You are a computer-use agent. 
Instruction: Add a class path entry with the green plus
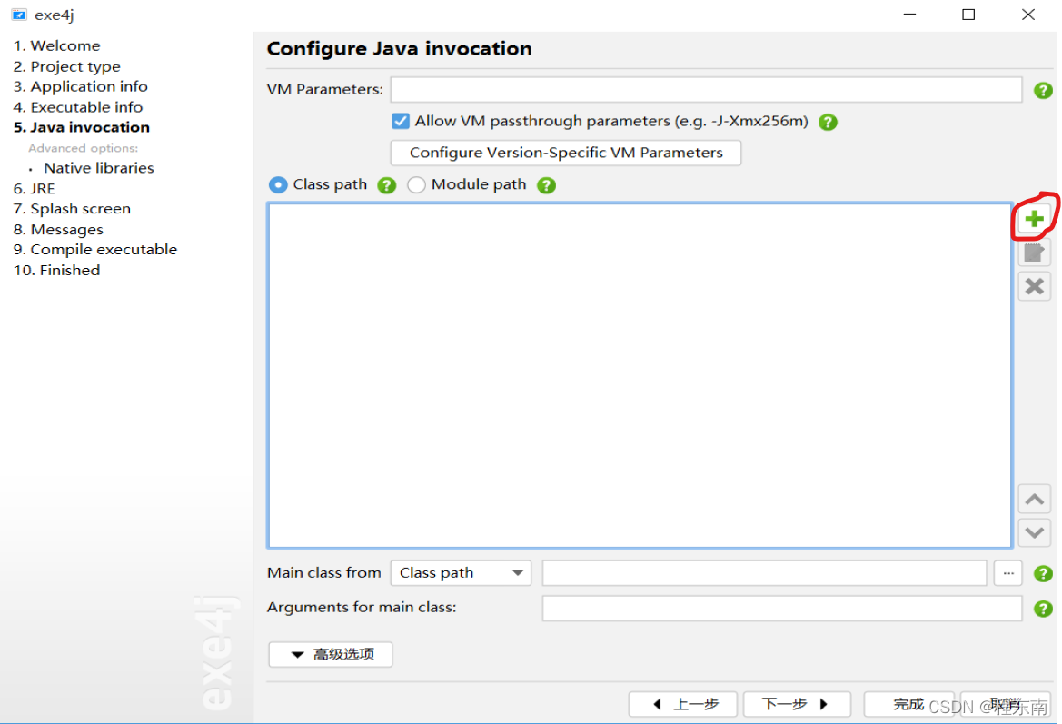pos(1034,219)
